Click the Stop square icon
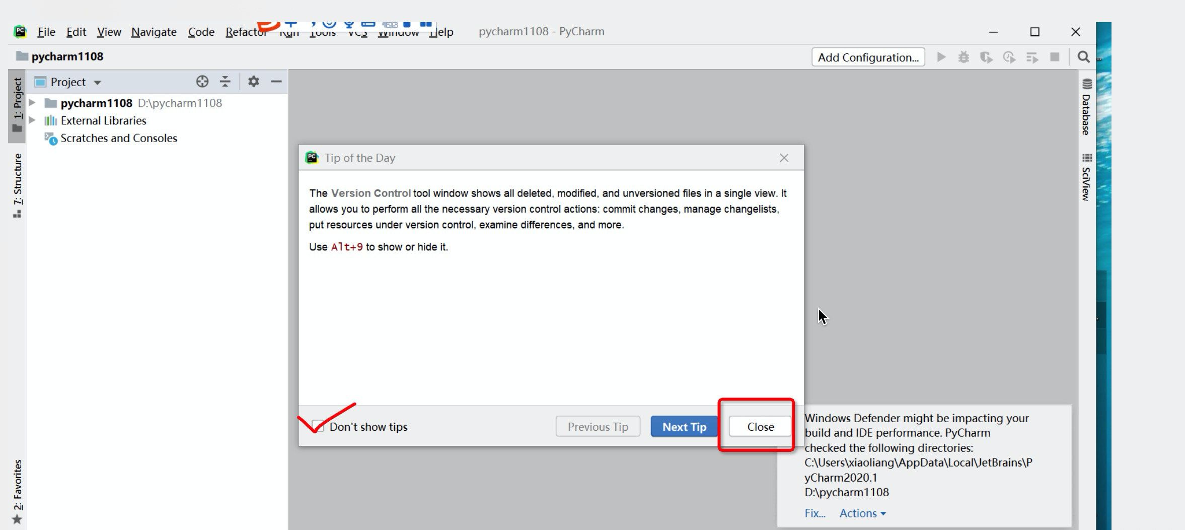1185x530 pixels. point(1055,57)
